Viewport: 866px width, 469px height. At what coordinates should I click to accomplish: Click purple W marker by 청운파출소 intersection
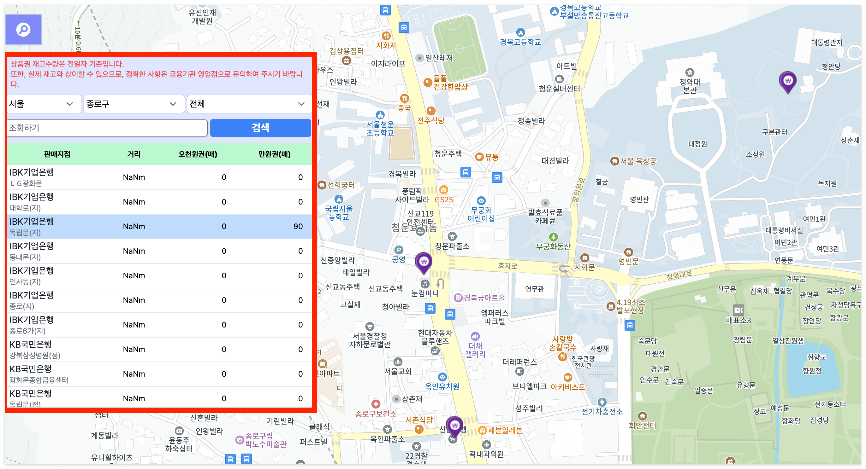click(424, 263)
